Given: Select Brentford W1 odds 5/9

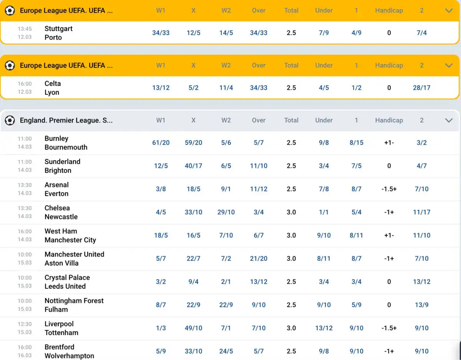Looking at the screenshot, I should coord(161,351).
